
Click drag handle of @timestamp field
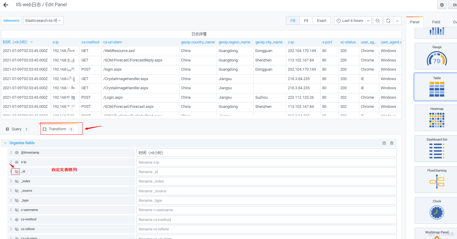(11, 152)
